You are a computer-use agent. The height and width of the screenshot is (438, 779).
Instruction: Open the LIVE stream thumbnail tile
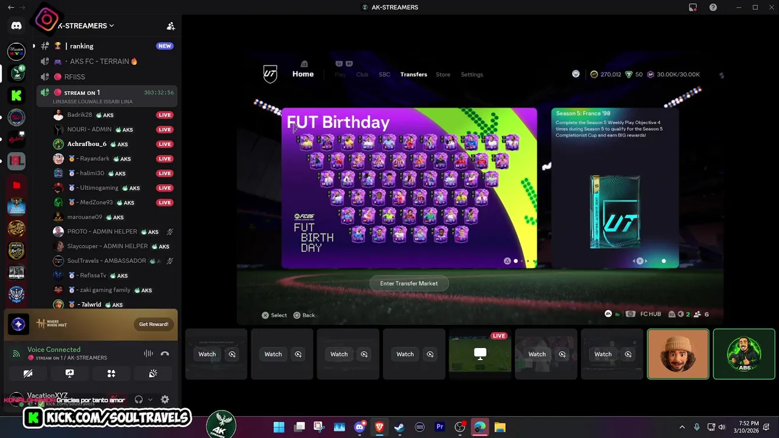click(480, 354)
